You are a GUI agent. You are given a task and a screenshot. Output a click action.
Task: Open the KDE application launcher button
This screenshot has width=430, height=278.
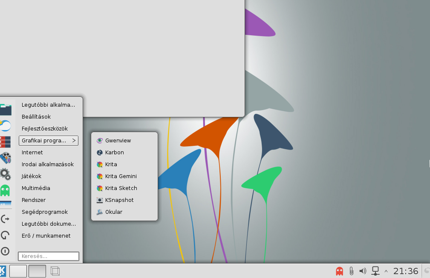click(x=3, y=271)
